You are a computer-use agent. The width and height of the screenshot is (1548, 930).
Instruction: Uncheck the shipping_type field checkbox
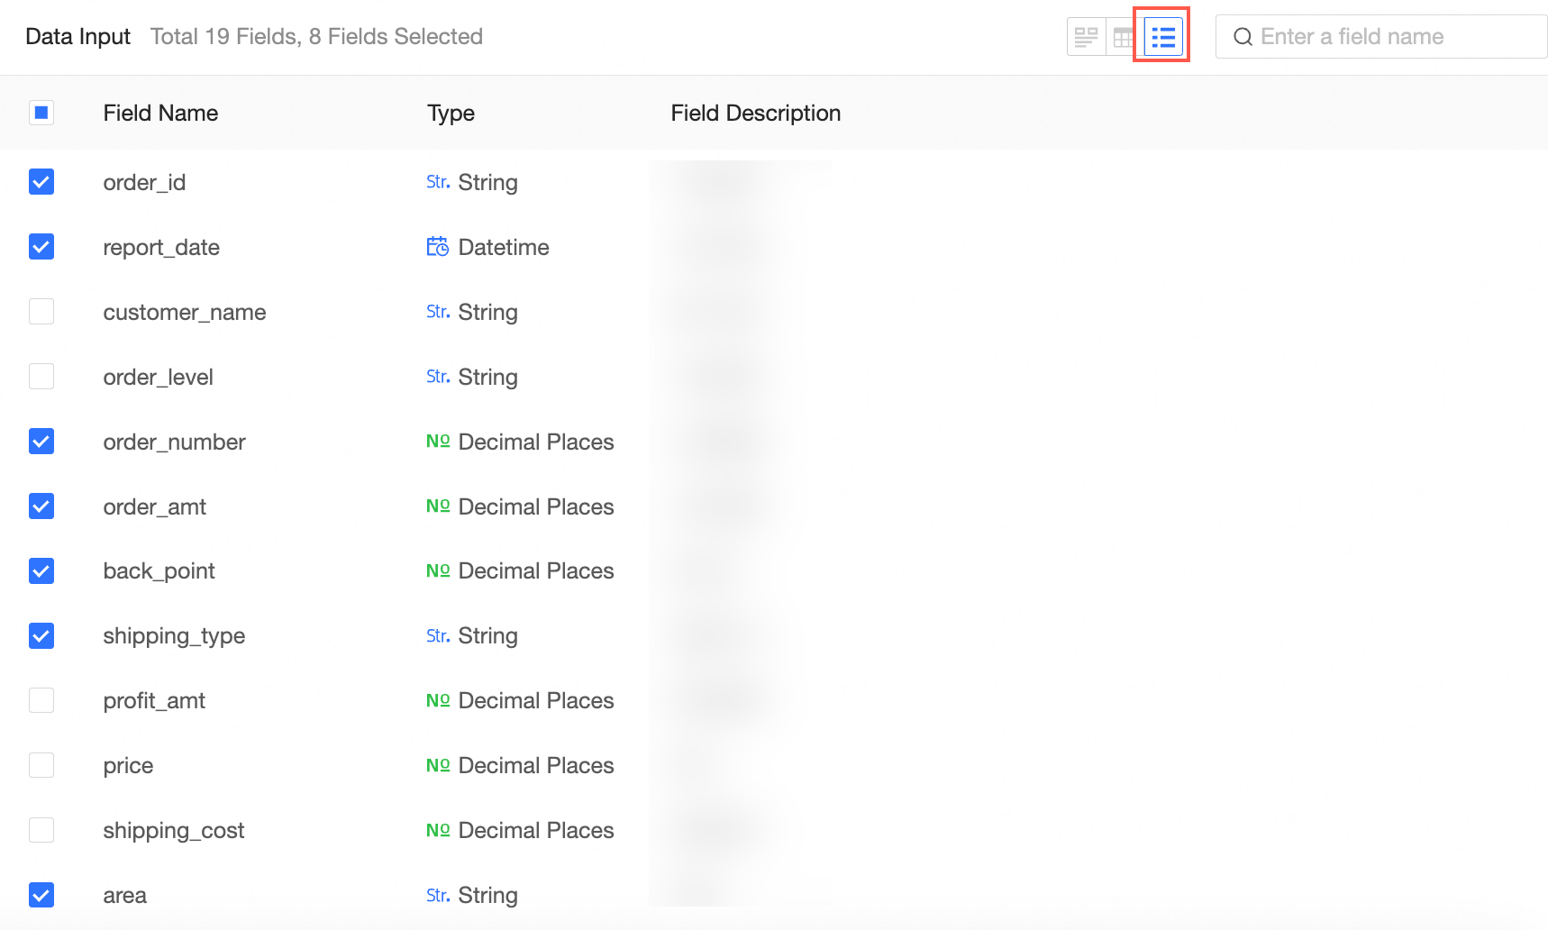pyautogui.click(x=41, y=635)
